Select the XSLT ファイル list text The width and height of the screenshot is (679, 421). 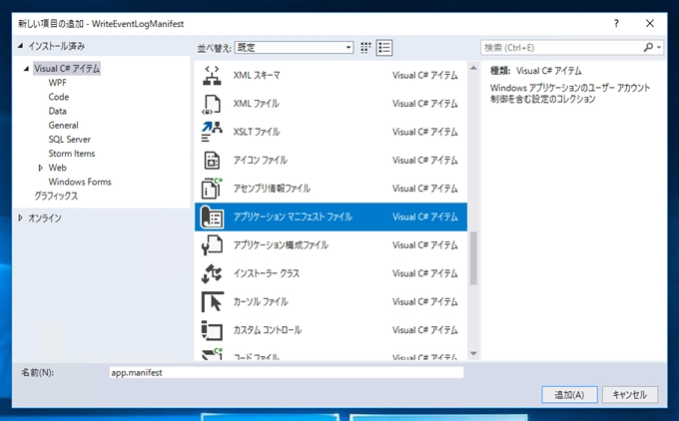click(257, 132)
